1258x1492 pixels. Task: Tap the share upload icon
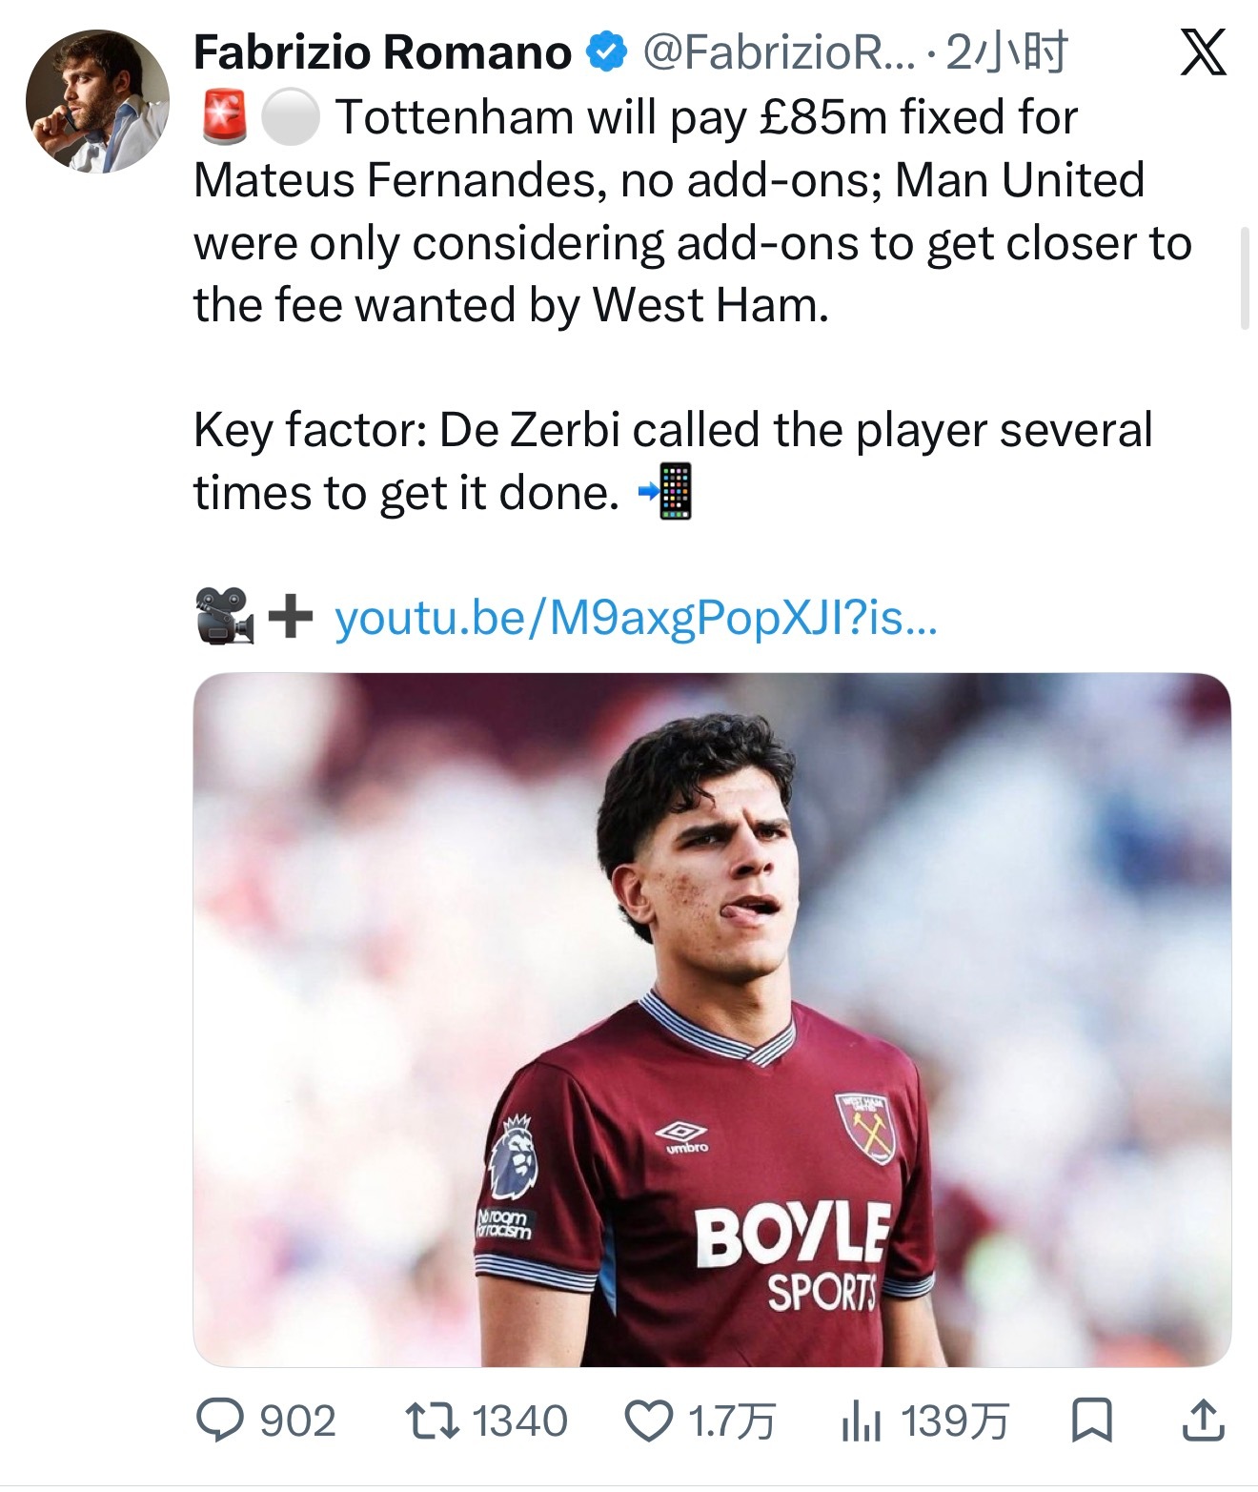point(1203,1420)
